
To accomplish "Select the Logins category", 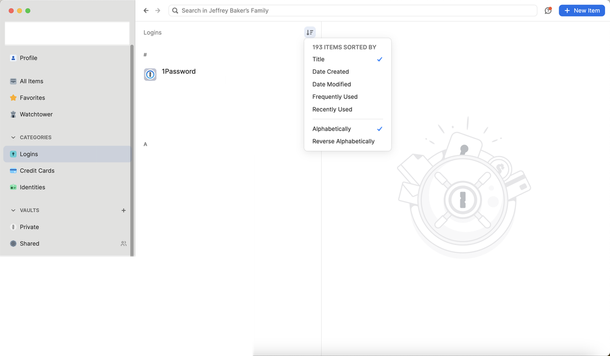I will point(67,154).
